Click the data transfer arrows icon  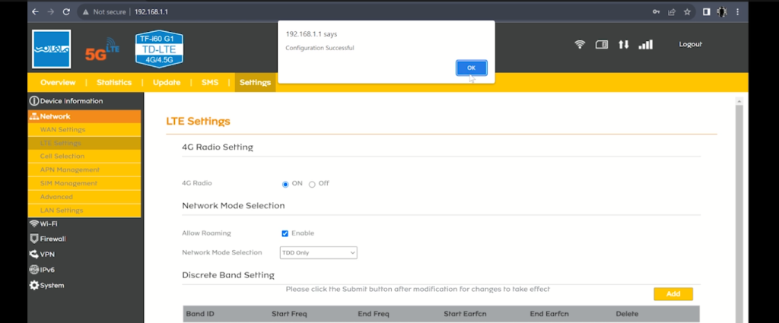(x=623, y=45)
